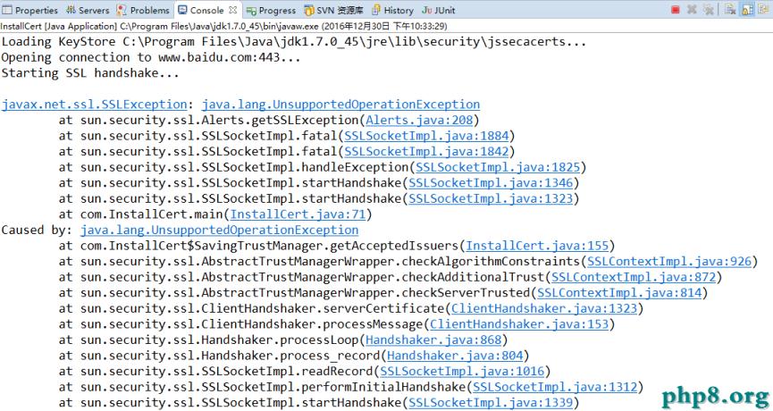
Task: Open the SSLContextImpl.java:814 checkServerTrusted link
Action: point(619,293)
